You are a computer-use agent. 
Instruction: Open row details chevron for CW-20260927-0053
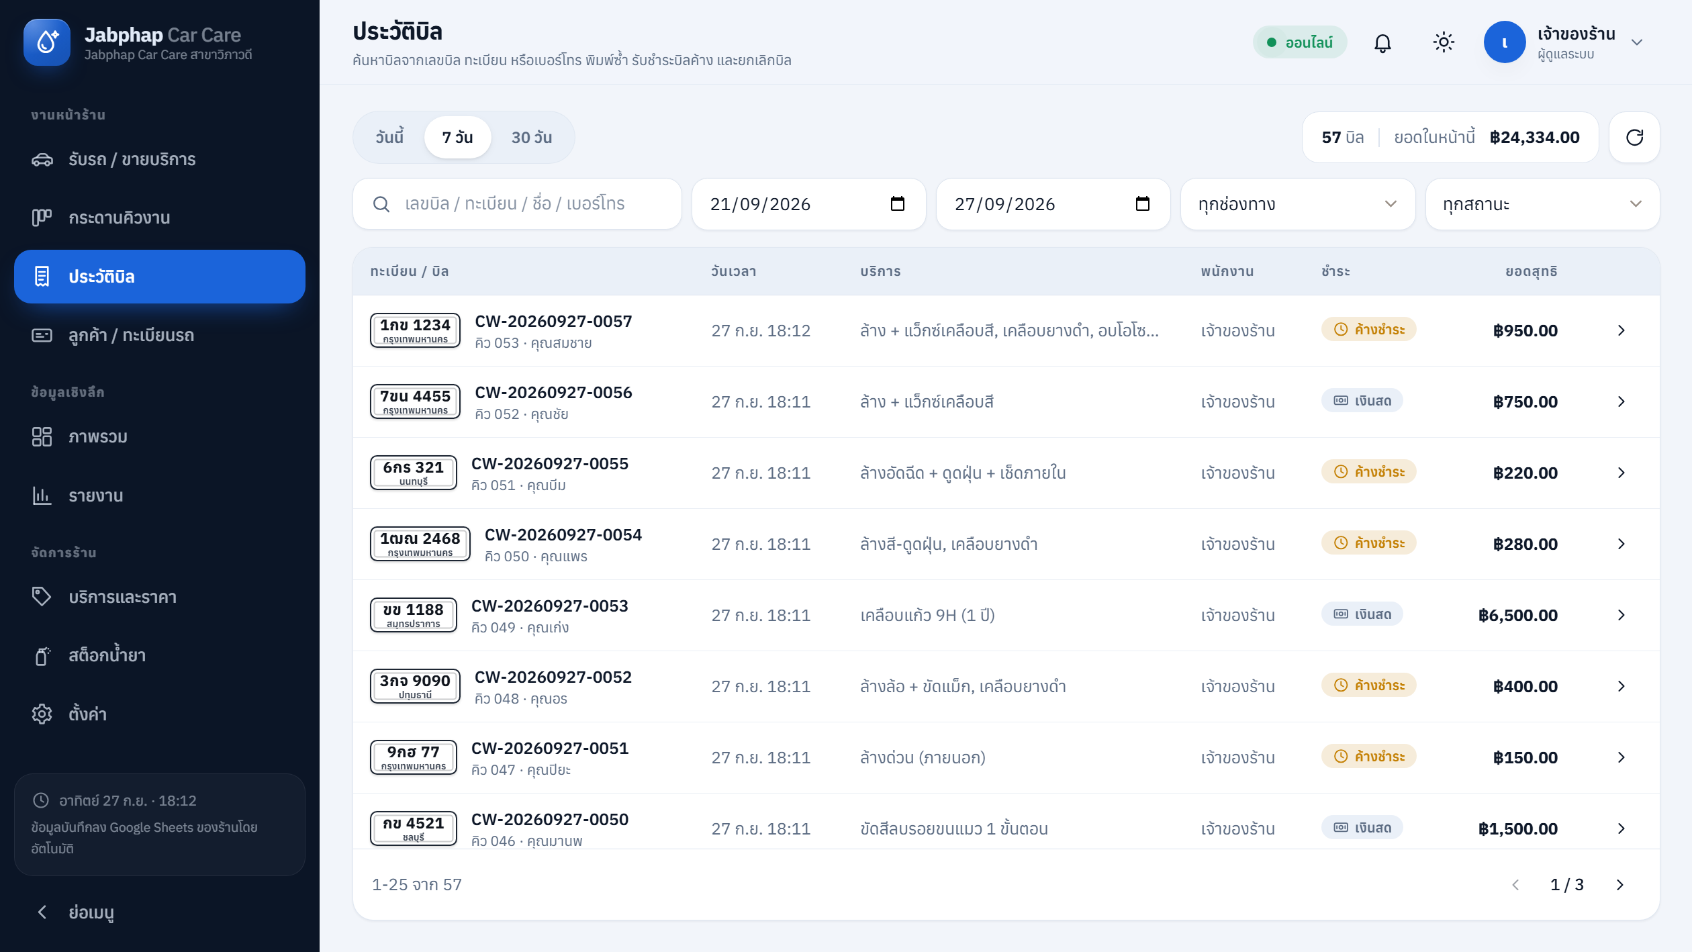[x=1621, y=615]
